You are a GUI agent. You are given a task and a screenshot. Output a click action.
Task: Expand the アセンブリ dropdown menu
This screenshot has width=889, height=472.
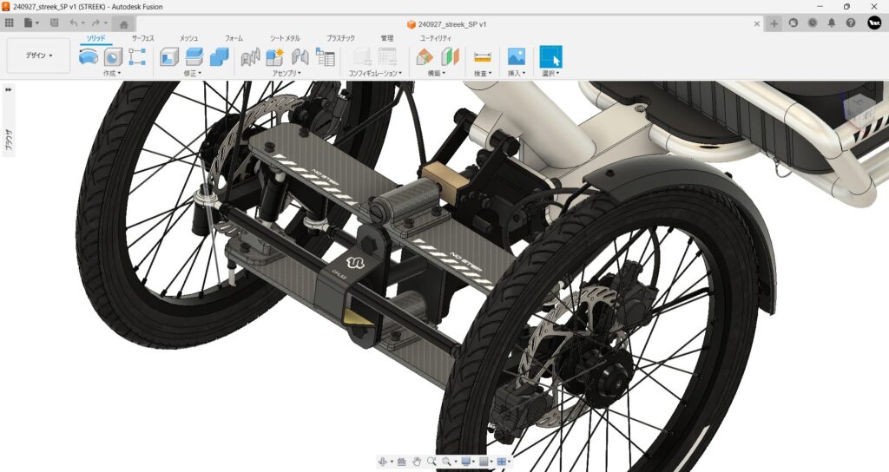coord(286,73)
